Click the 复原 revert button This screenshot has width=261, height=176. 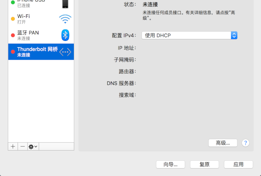point(204,165)
